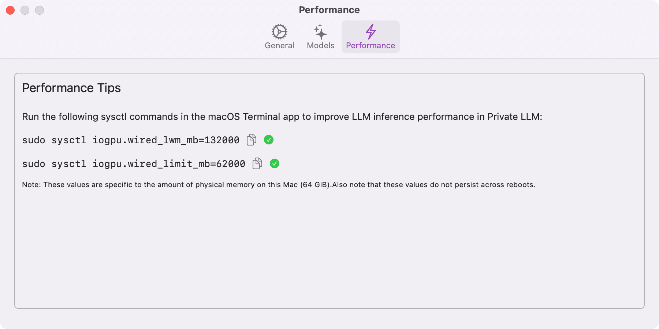Click the sysctl instructions paragraph
The width and height of the screenshot is (659, 329).
tap(282, 117)
